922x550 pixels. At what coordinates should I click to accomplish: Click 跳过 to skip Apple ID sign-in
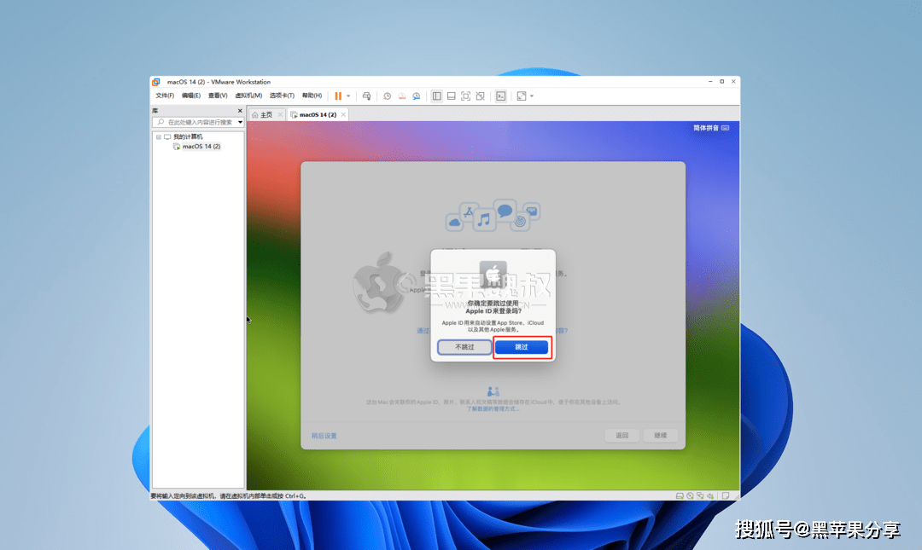point(522,347)
